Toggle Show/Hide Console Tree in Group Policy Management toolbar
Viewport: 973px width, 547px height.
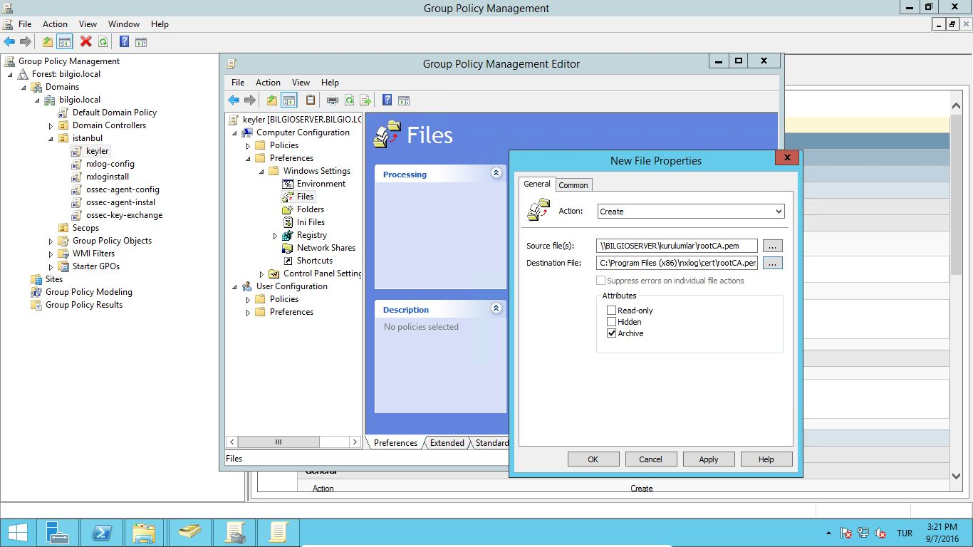pyautogui.click(x=64, y=42)
